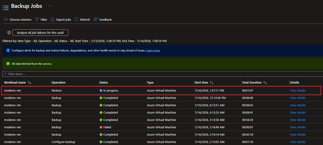Click the Export jobs icon
The image size is (323, 145).
pyautogui.click(x=53, y=20)
